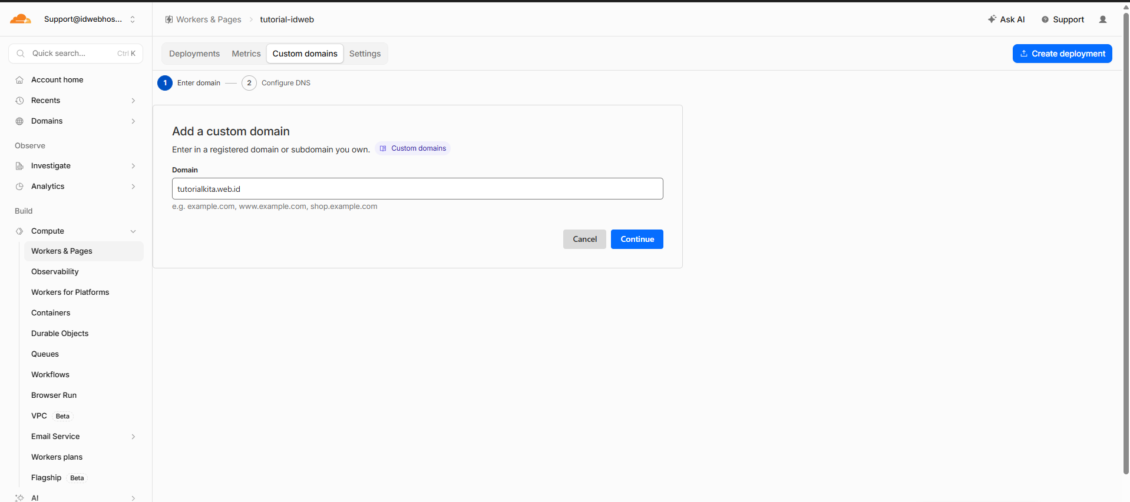Click the Cloudflare logo icon
The image size is (1130, 502).
(x=21, y=19)
